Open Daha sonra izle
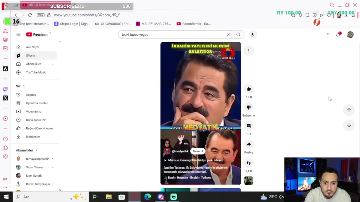 (x=35, y=120)
